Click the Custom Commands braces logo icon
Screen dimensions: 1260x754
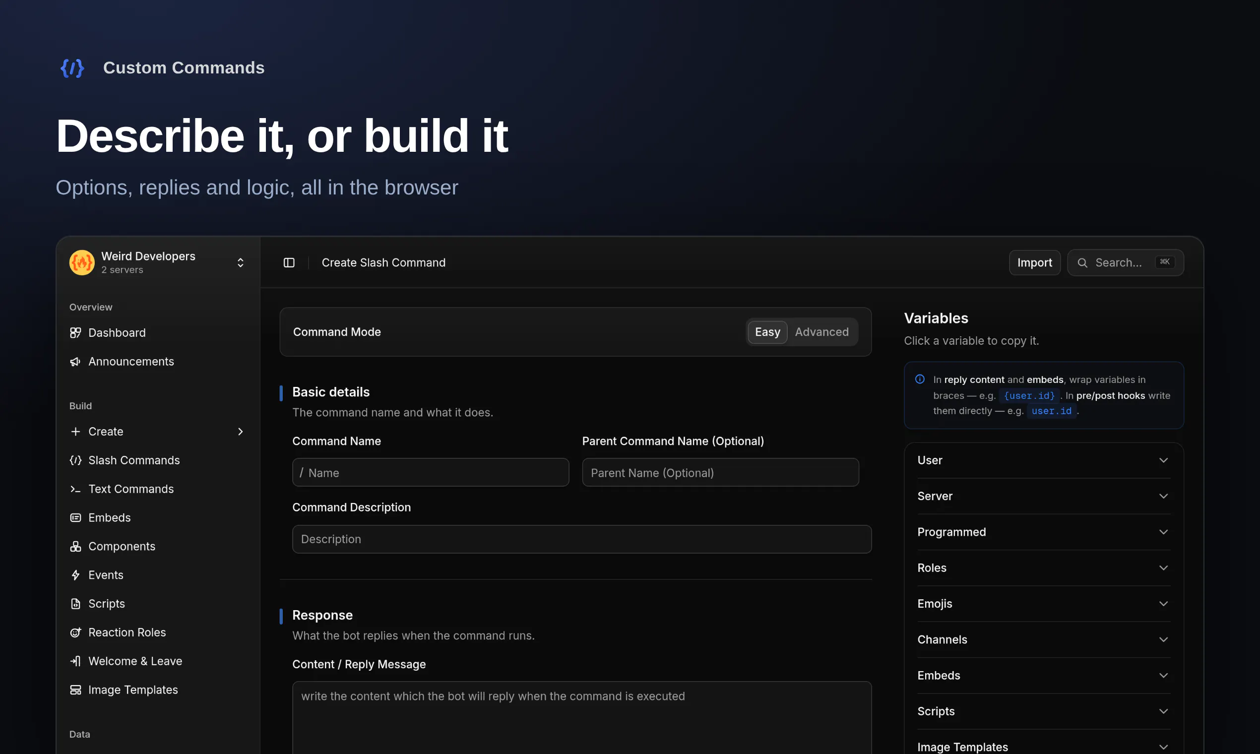[x=72, y=67]
